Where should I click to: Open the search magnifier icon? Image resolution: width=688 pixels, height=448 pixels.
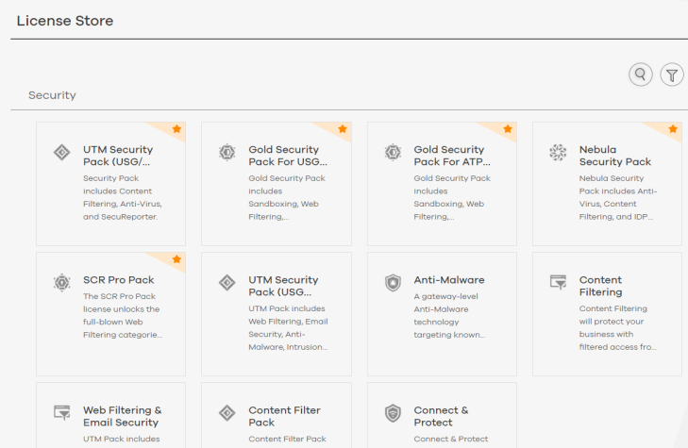pos(640,75)
